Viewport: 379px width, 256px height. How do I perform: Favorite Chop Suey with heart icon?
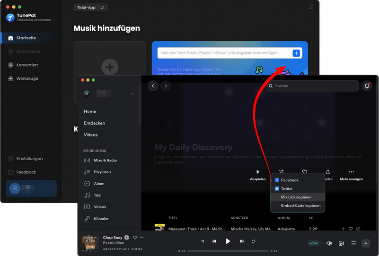pos(135,238)
